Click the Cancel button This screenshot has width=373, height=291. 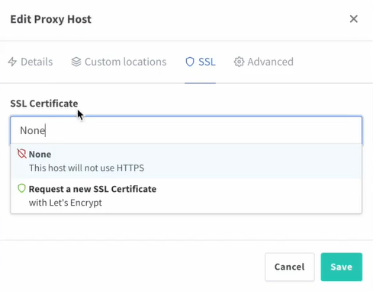pyautogui.click(x=290, y=267)
